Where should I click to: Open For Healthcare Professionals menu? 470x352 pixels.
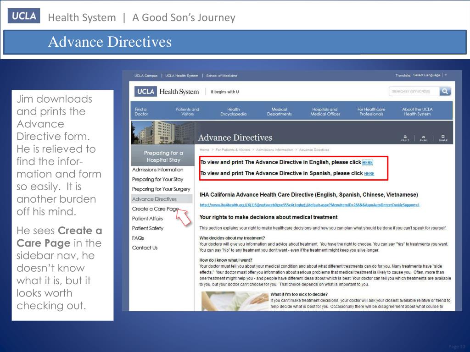point(371,112)
